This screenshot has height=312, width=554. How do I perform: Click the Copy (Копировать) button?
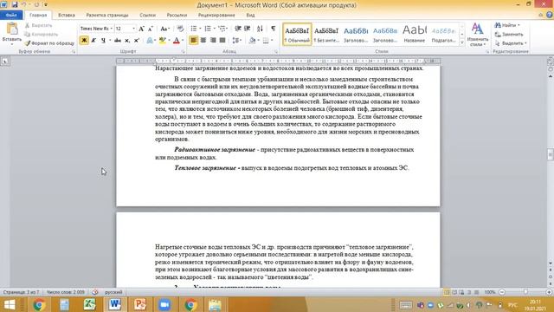(x=42, y=35)
